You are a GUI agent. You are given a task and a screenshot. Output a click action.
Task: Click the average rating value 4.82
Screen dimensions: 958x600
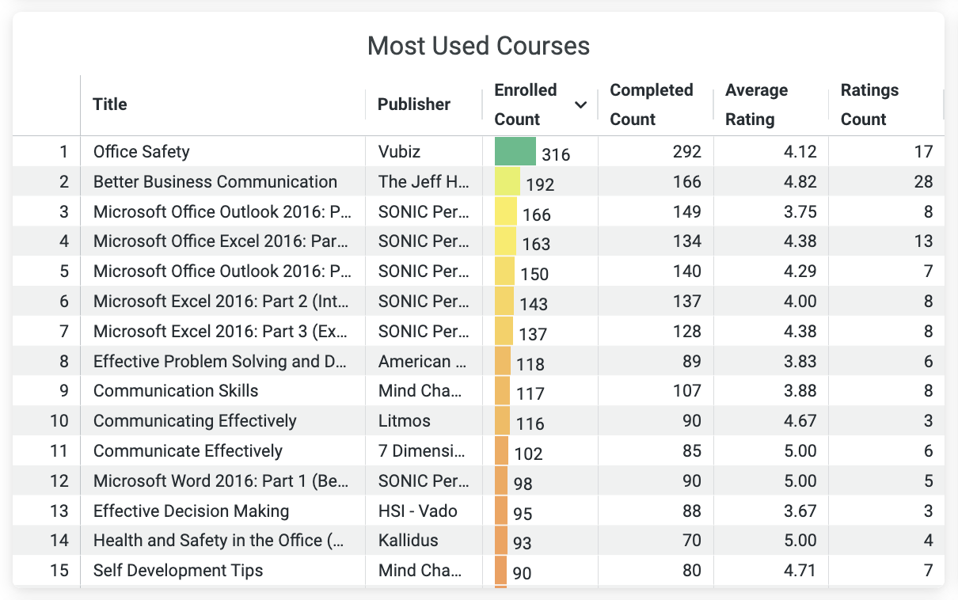pyautogui.click(x=800, y=181)
